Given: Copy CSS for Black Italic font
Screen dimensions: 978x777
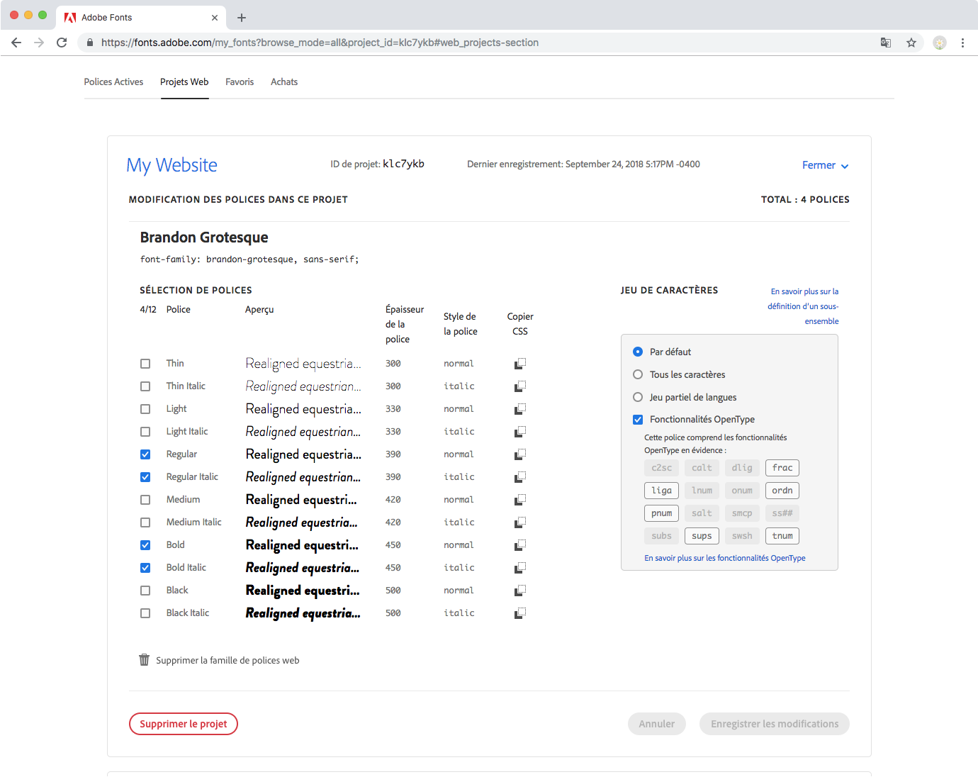Looking at the screenshot, I should point(520,613).
